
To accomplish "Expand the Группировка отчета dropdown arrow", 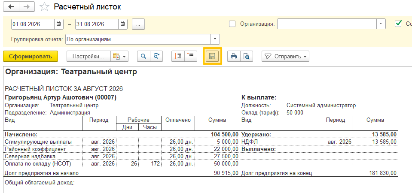I will point(215,39).
